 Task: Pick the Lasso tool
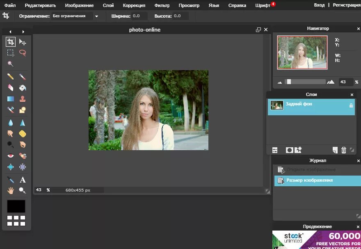coord(23,53)
